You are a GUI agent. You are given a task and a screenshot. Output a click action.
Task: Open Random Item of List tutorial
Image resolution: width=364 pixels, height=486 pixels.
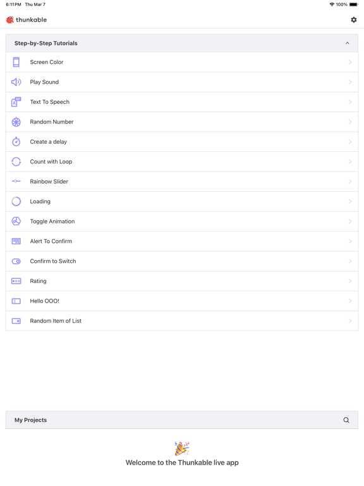[x=182, y=321]
